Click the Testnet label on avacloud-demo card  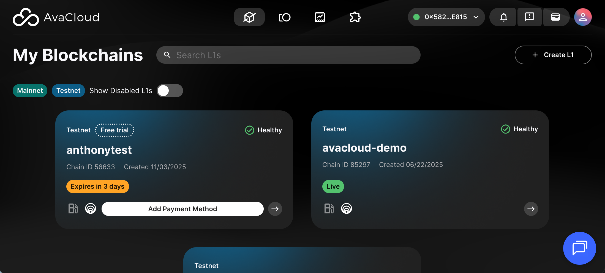pos(334,129)
